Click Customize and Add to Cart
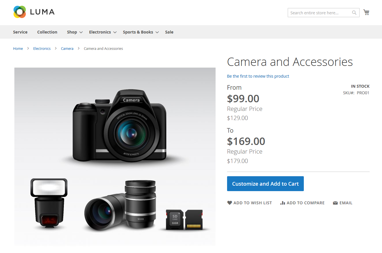Screen dimensions: 382x253 (x=265, y=183)
